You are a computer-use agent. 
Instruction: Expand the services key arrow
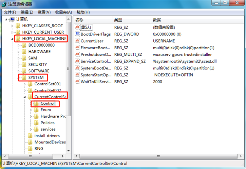31,129
